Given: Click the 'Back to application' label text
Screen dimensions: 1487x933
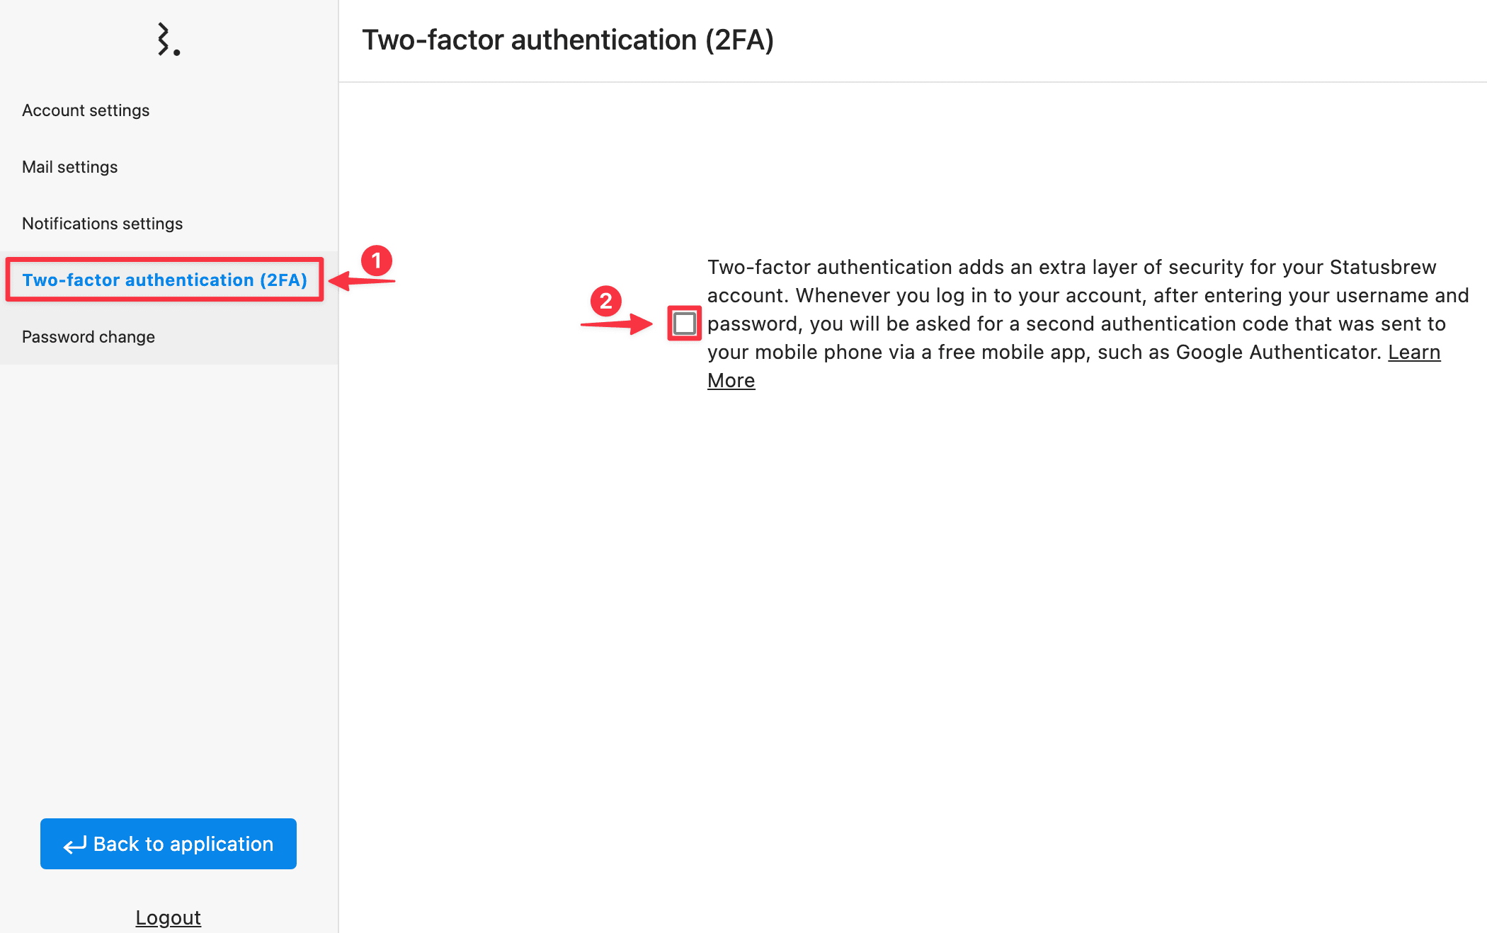Looking at the screenshot, I should tap(183, 844).
